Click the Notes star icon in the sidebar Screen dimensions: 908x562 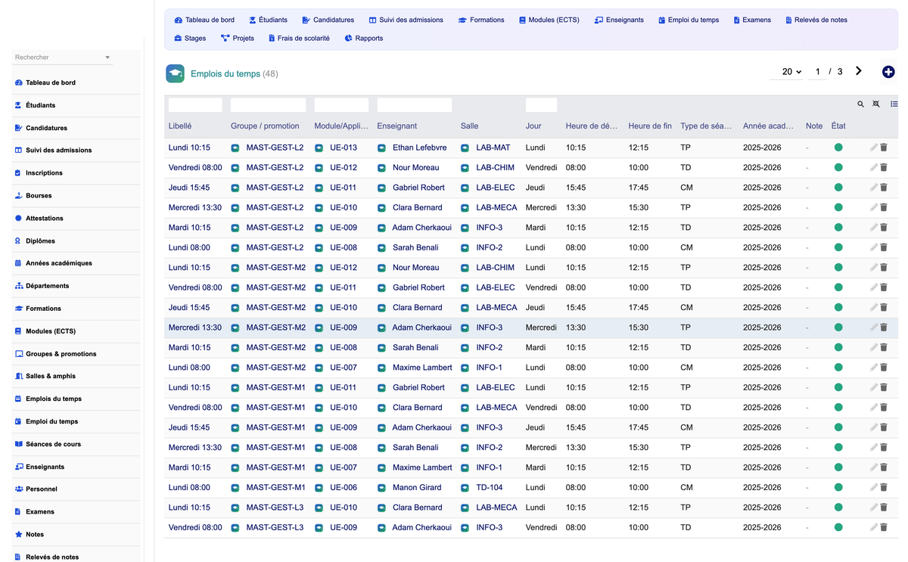[x=18, y=534]
